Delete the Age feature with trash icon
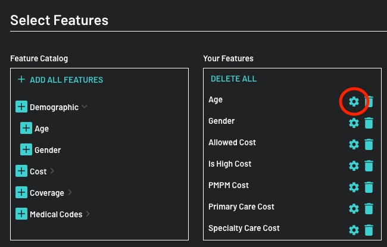 [x=369, y=102]
